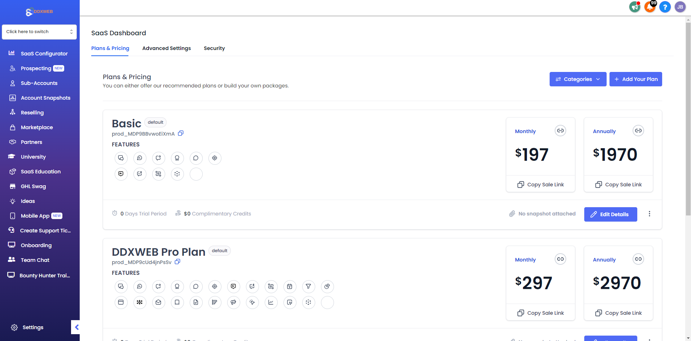
Task: Copy Sale Link for Basic Monthly $197
Action: [x=540, y=185]
